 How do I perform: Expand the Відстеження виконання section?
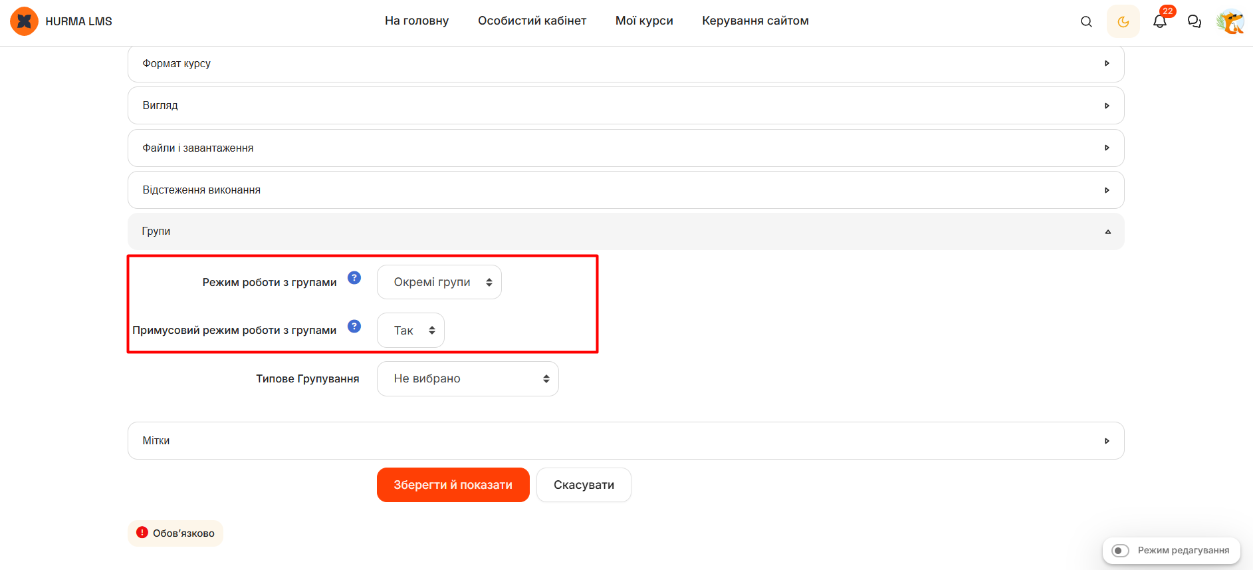(626, 190)
